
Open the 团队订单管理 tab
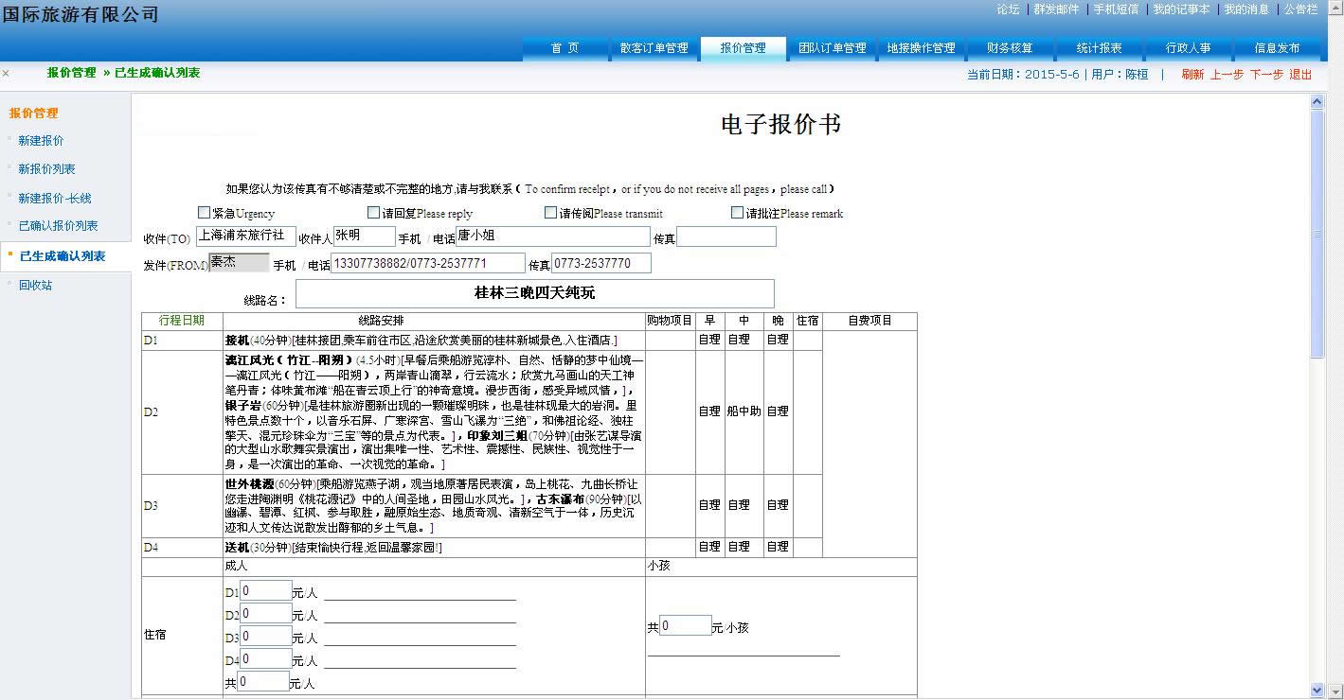832,48
